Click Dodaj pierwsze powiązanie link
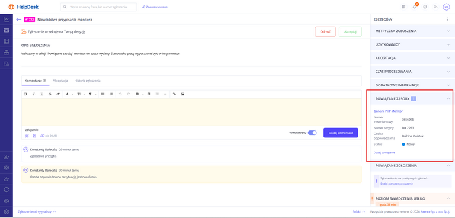Image resolution: width=455 pixels, height=218 pixels. tap(396, 184)
